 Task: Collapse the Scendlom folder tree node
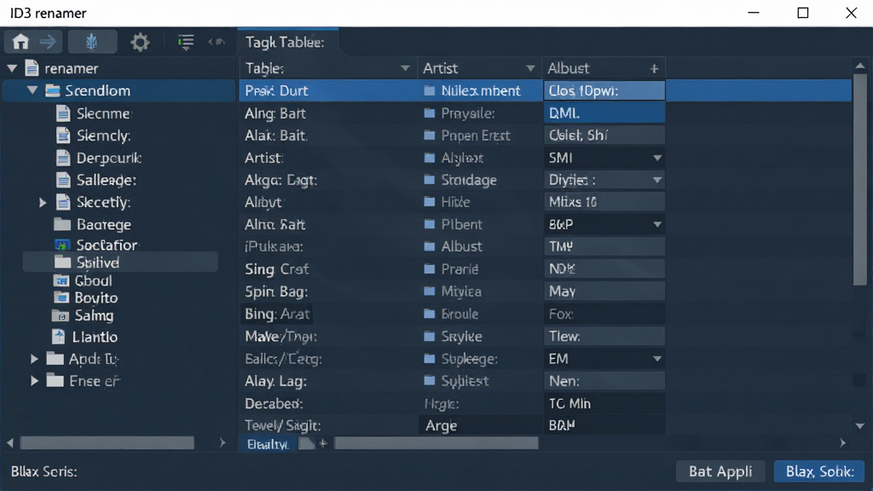(x=32, y=90)
